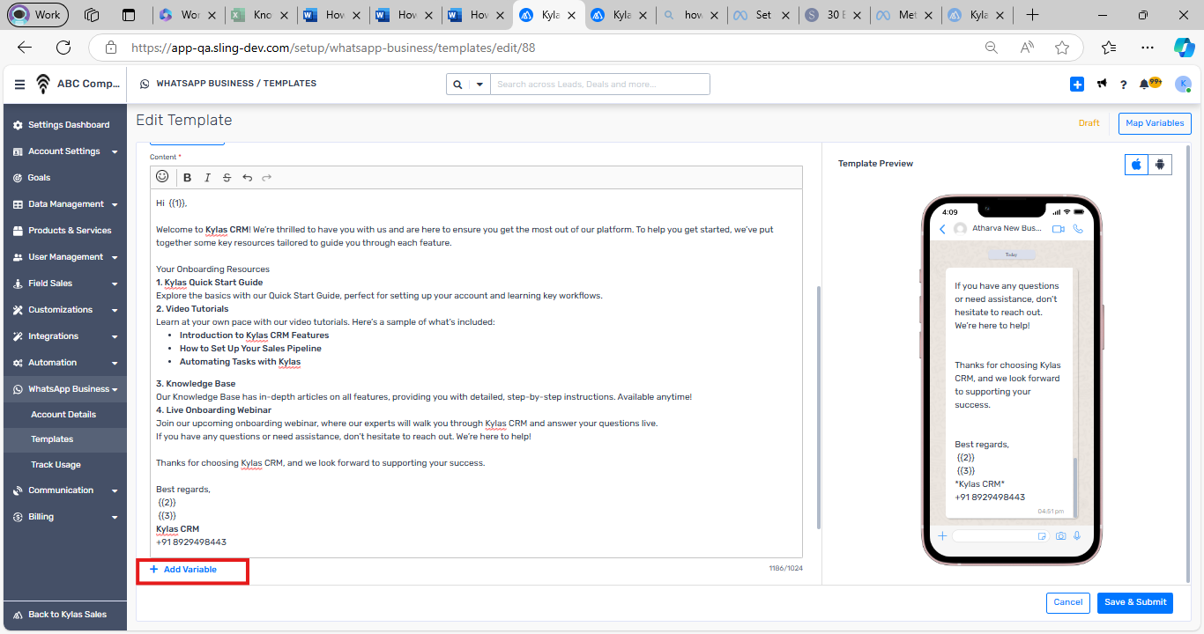Expand Account Settings in sidebar

pyautogui.click(x=65, y=151)
